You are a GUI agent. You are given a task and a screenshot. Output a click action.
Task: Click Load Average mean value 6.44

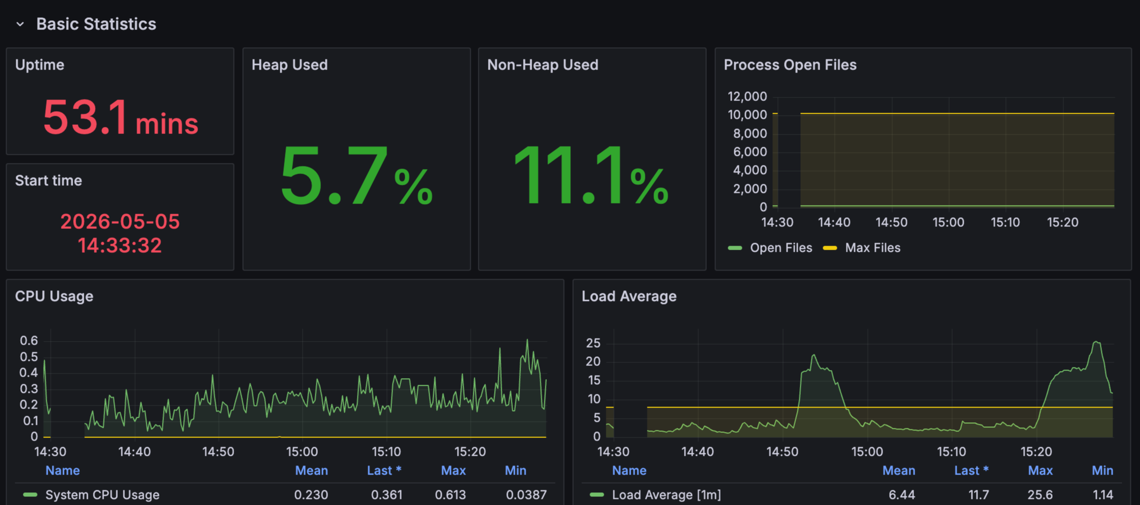902,494
